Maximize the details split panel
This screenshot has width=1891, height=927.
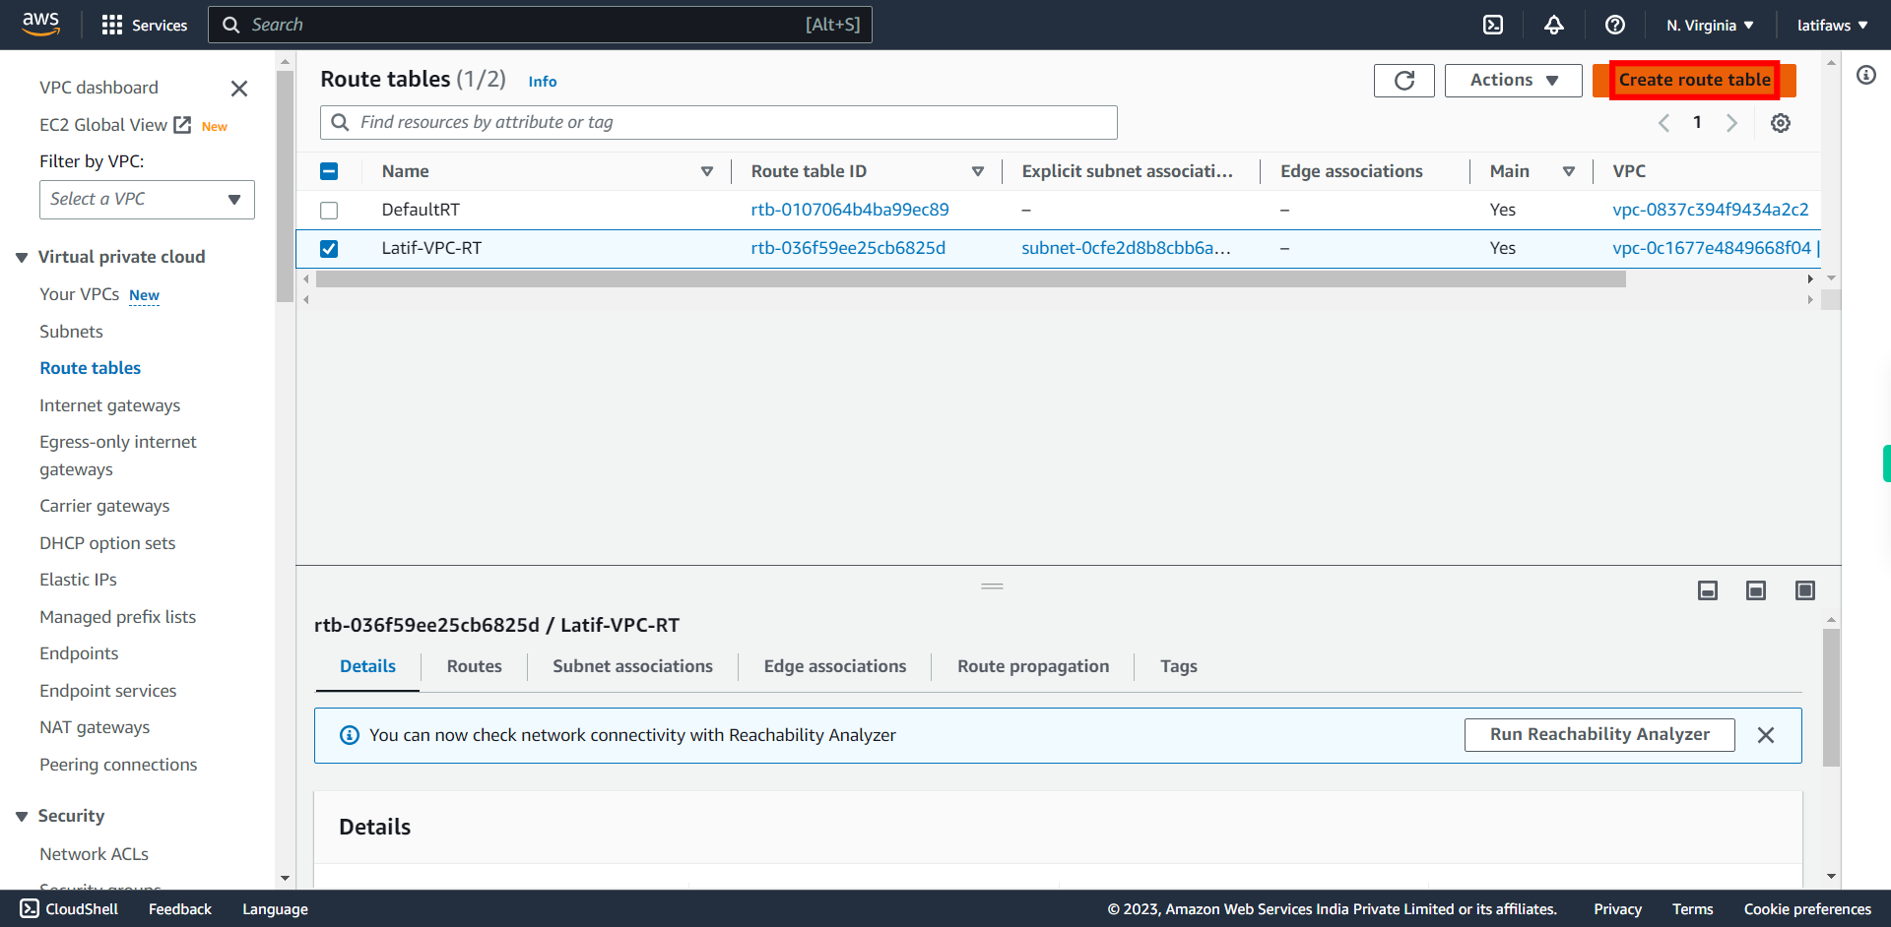1805,590
